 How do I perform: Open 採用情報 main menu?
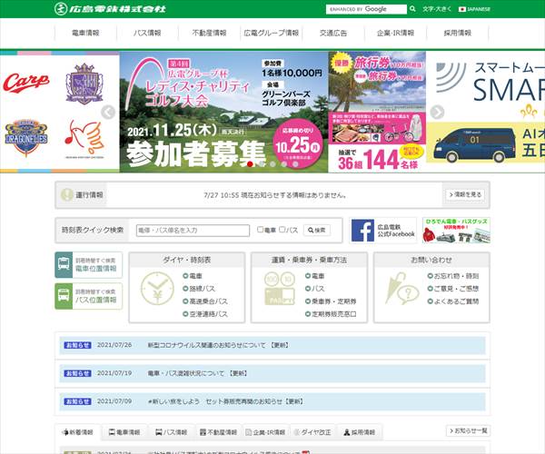click(458, 33)
